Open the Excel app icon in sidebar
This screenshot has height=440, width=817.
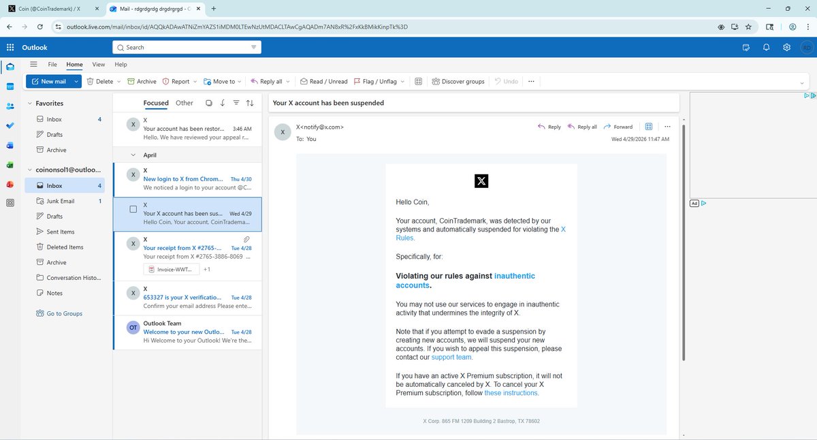point(10,165)
